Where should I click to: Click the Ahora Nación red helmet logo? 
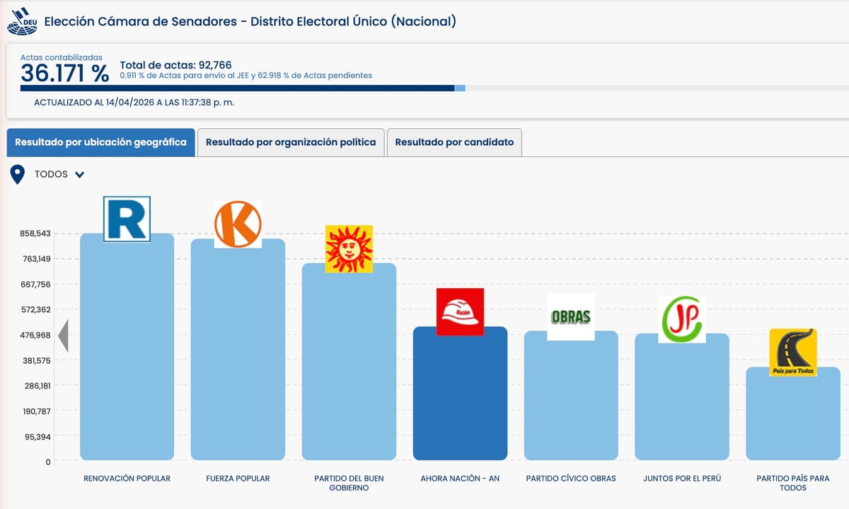[460, 311]
